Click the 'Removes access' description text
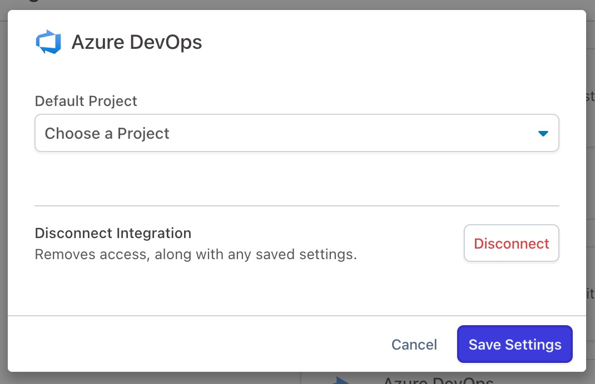595x384 pixels. 195,255
